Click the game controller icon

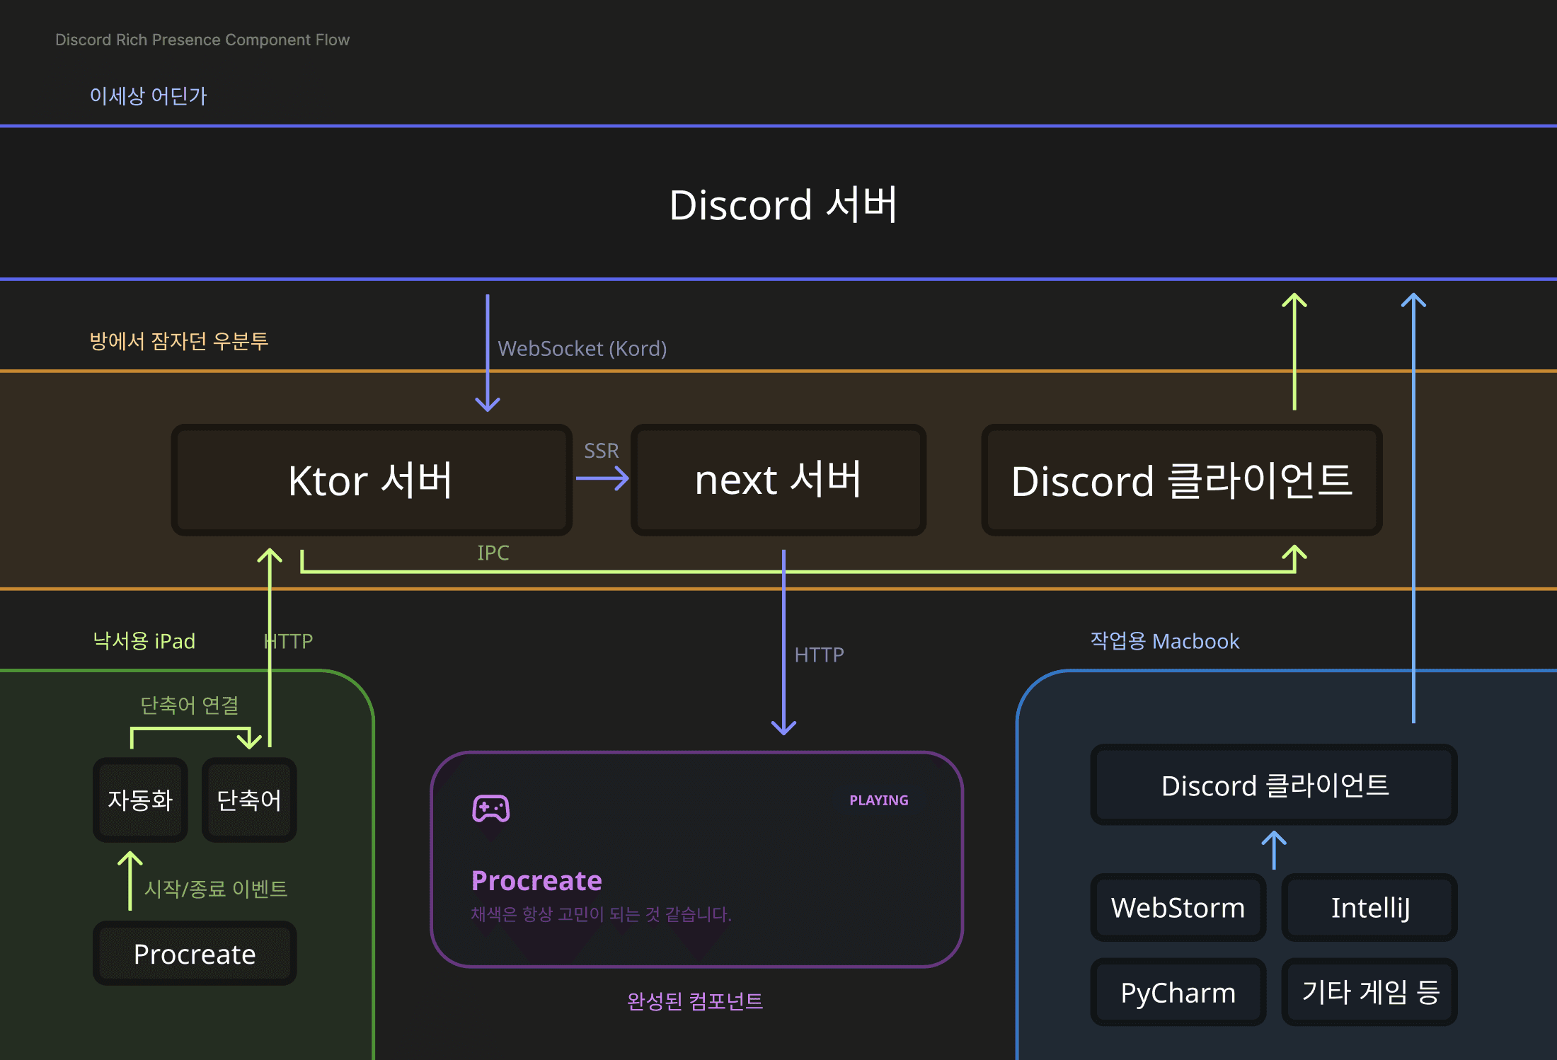490,808
